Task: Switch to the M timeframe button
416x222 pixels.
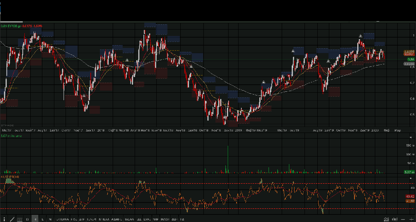Action: 50,219
